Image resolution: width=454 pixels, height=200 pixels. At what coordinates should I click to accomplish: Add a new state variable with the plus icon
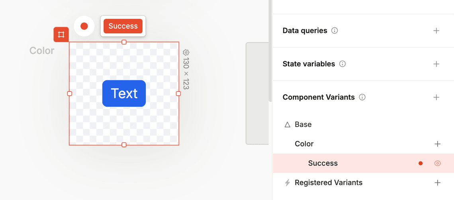click(x=436, y=64)
